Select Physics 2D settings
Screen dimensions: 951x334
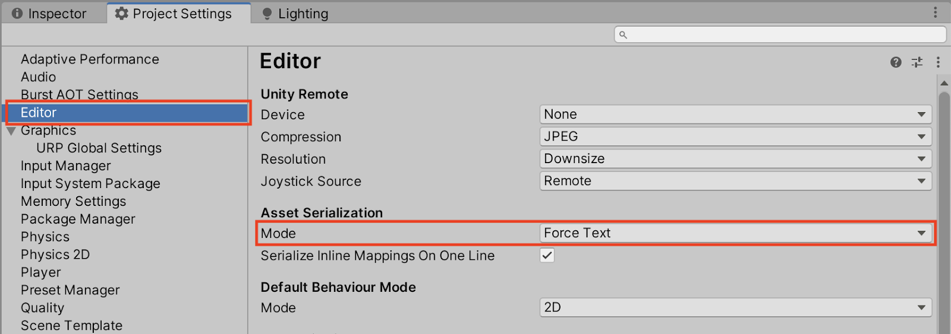(55, 255)
